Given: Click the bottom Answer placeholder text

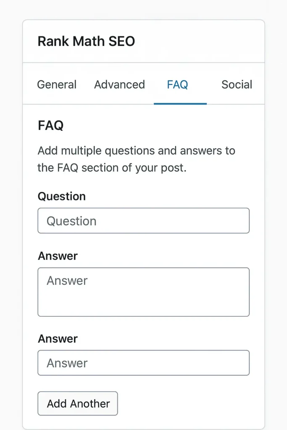Looking at the screenshot, I should point(67,363).
